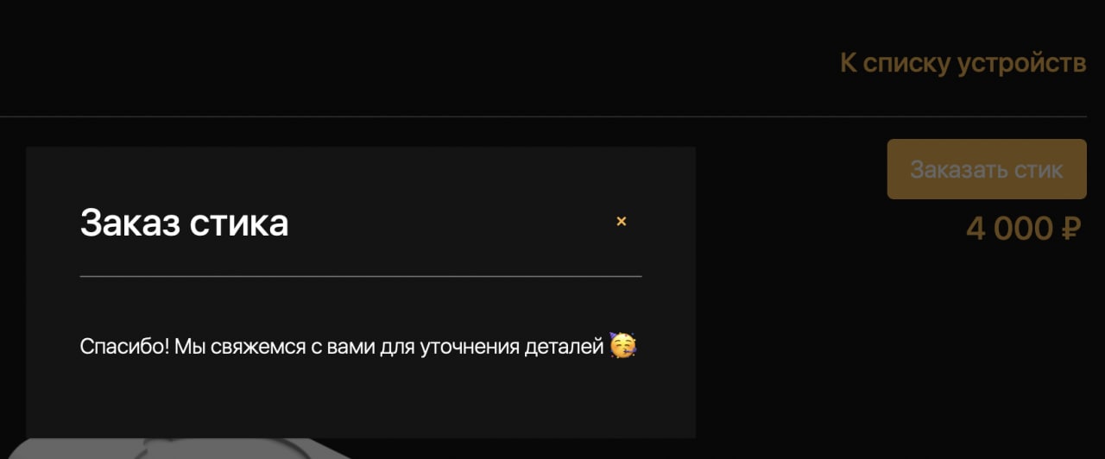Dismiss the order modal with the yellow cross

click(x=621, y=222)
